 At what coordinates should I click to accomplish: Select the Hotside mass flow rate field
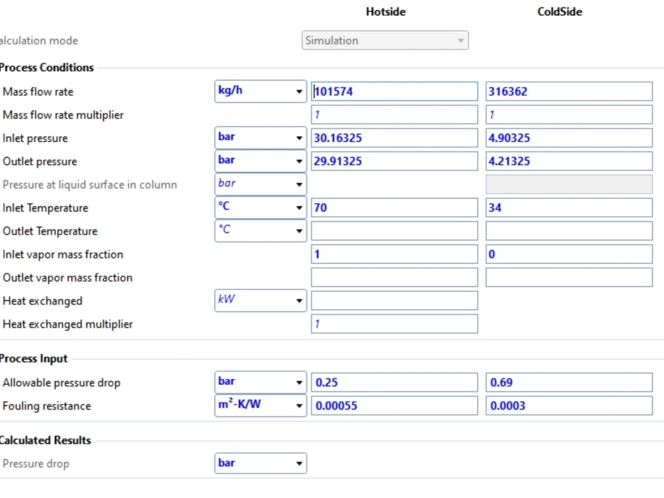[x=394, y=91]
